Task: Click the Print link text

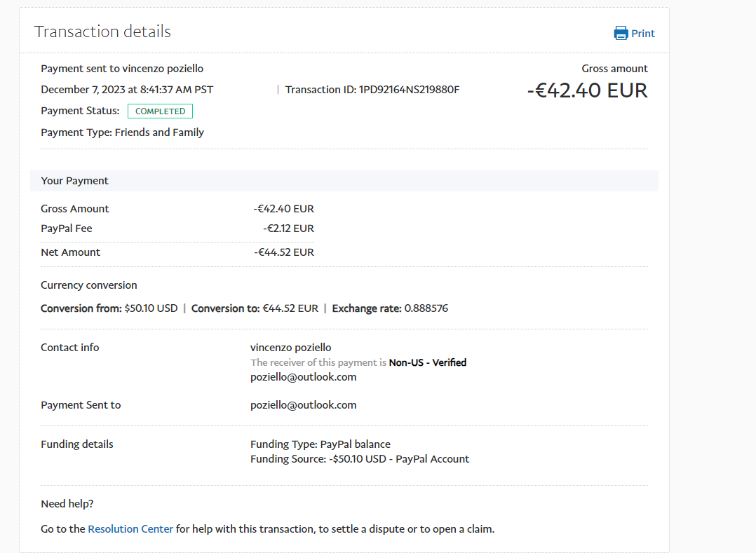Action: tap(642, 33)
